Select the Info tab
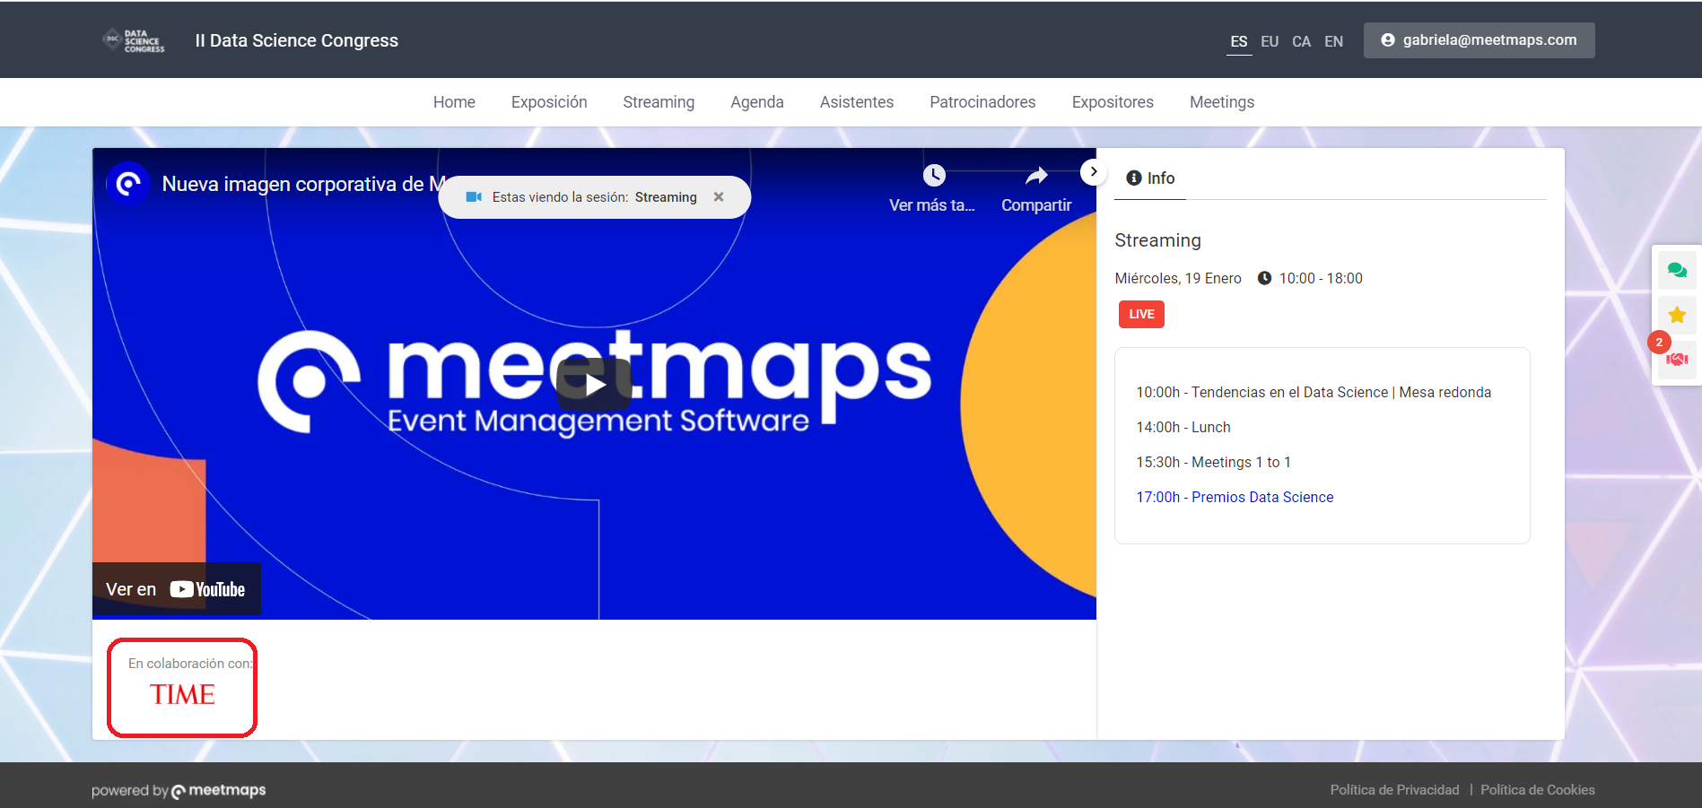Image resolution: width=1702 pixels, height=808 pixels. point(1150,178)
